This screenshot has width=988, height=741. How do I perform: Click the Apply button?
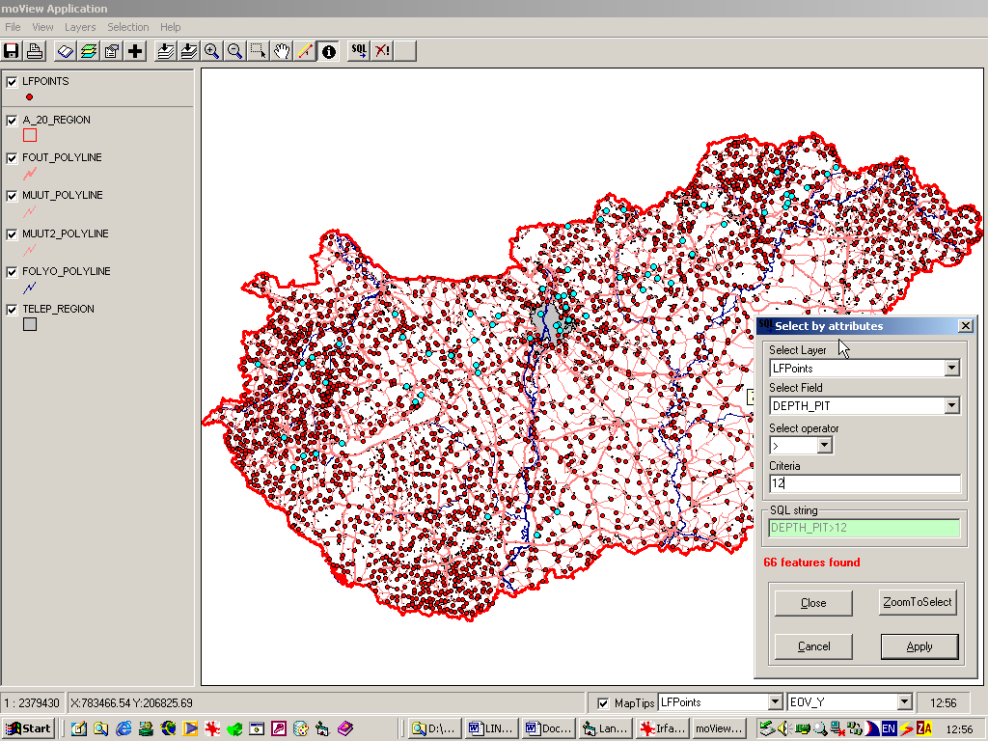919,646
